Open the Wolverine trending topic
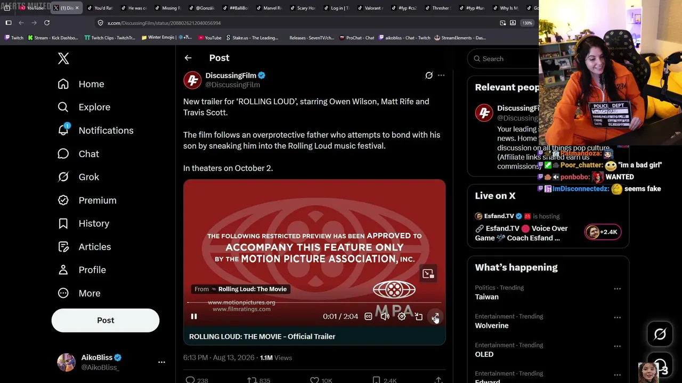The width and height of the screenshot is (682, 383). (x=492, y=326)
